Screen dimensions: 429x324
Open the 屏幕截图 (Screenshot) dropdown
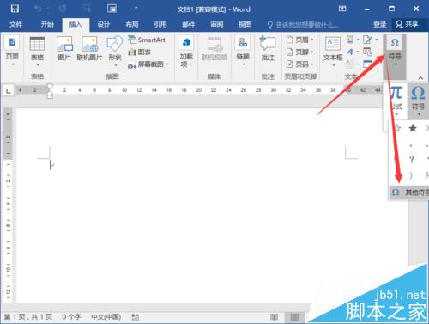148,64
